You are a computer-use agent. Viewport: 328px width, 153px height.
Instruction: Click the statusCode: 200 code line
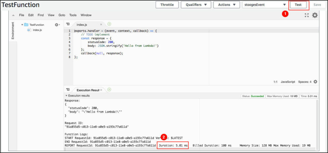[101, 42]
